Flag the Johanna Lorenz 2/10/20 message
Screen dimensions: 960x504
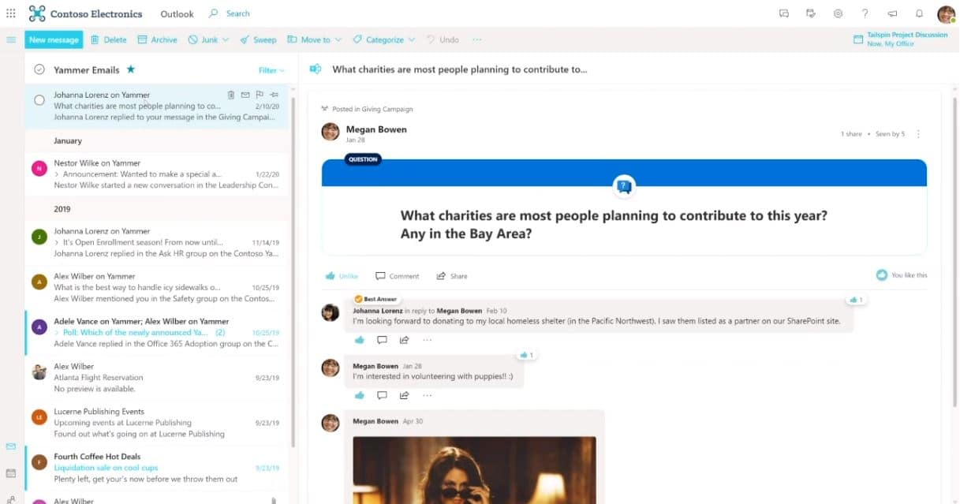pyautogui.click(x=260, y=95)
